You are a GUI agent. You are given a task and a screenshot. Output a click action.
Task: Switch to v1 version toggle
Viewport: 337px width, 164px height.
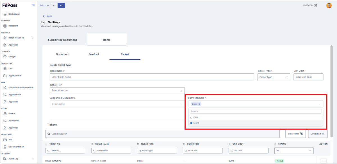(54, 5)
